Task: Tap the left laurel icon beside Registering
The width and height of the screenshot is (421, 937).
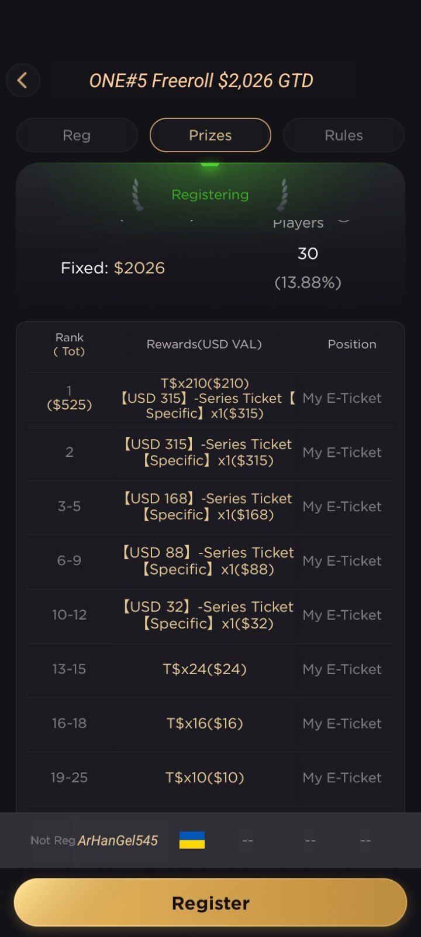Action: pos(137,194)
